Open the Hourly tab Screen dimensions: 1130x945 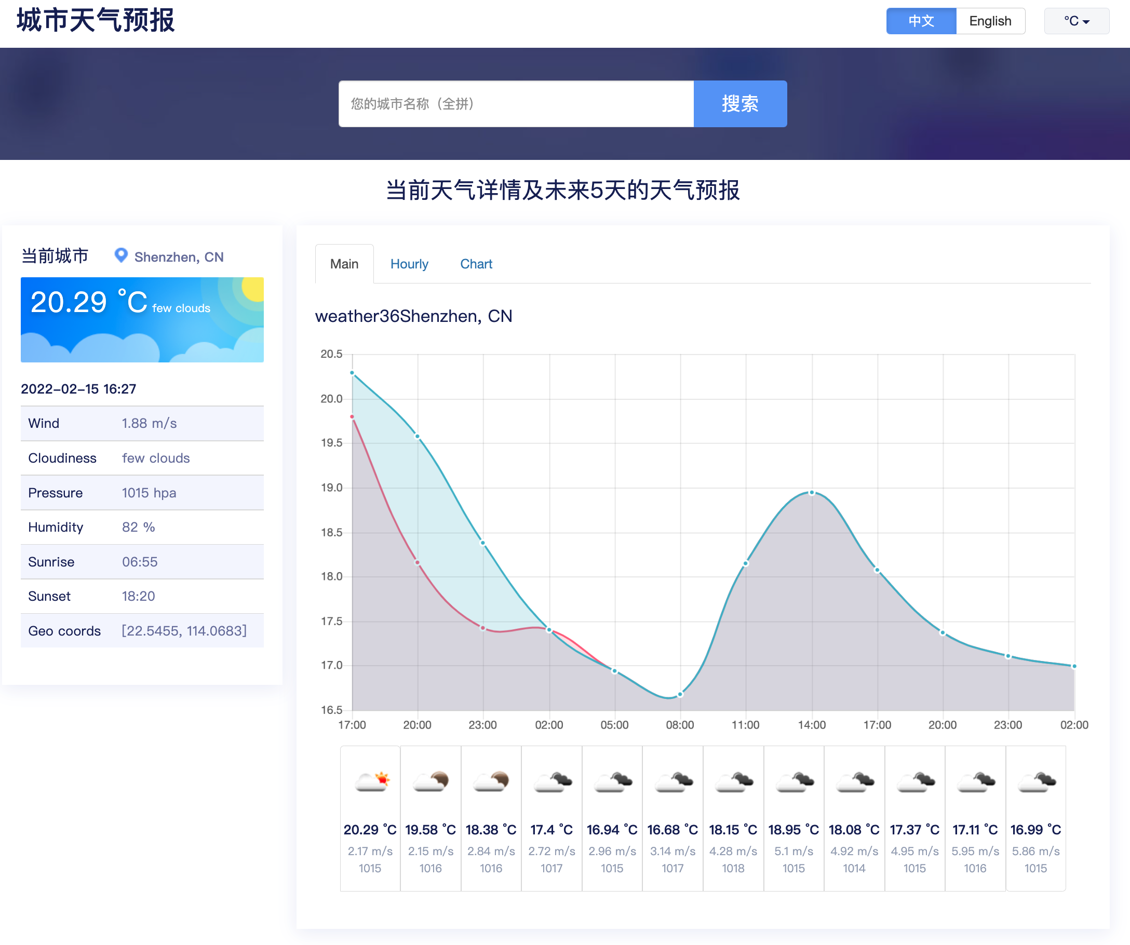(x=409, y=264)
